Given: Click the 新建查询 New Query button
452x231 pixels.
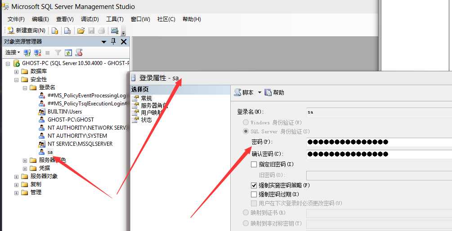Looking at the screenshot, I should (26, 31).
